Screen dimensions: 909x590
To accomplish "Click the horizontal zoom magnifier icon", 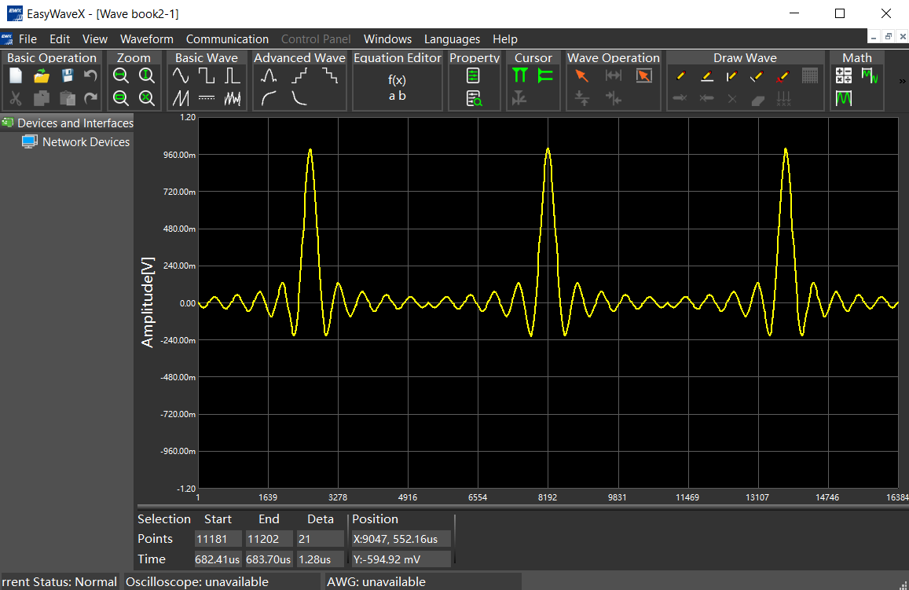I will coord(120,76).
